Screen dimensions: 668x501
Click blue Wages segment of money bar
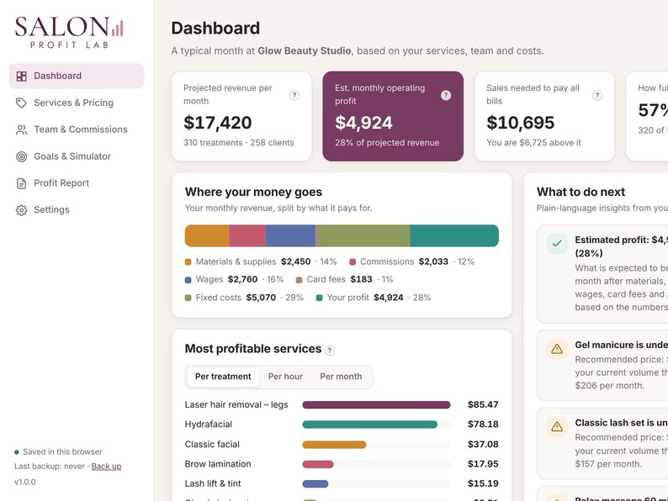(290, 236)
